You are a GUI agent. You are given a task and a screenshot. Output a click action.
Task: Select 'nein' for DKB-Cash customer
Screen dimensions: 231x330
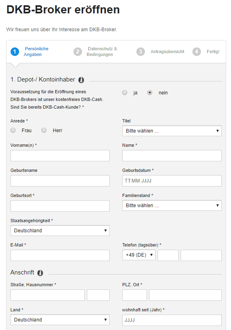pyautogui.click(x=150, y=92)
